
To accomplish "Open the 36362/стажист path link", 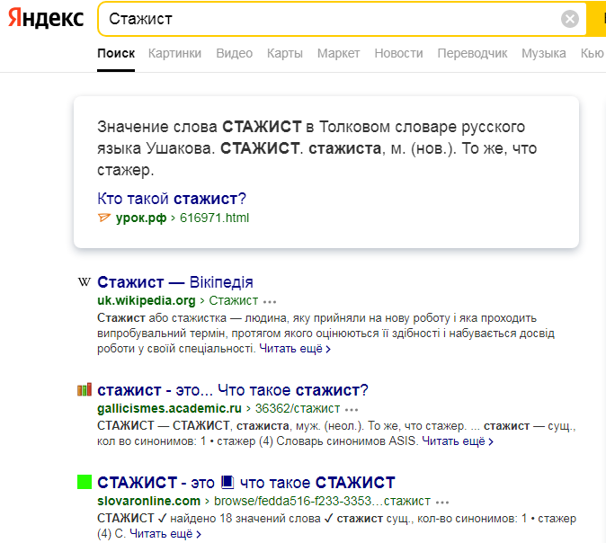I will point(298,408).
